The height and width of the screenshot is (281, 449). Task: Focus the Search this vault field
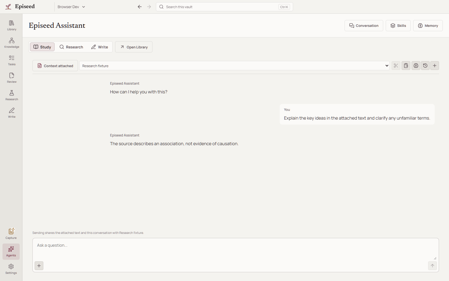pyautogui.click(x=224, y=7)
